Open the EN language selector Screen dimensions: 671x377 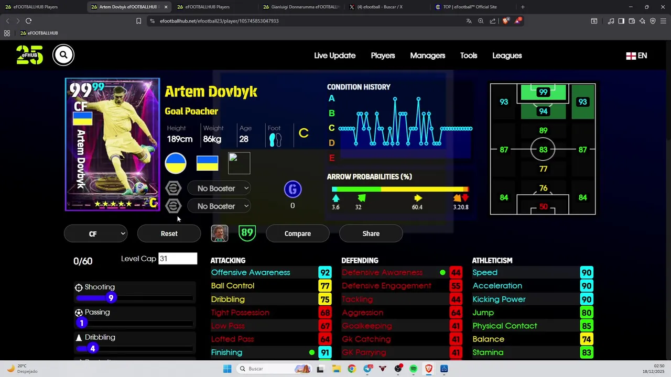coord(636,56)
